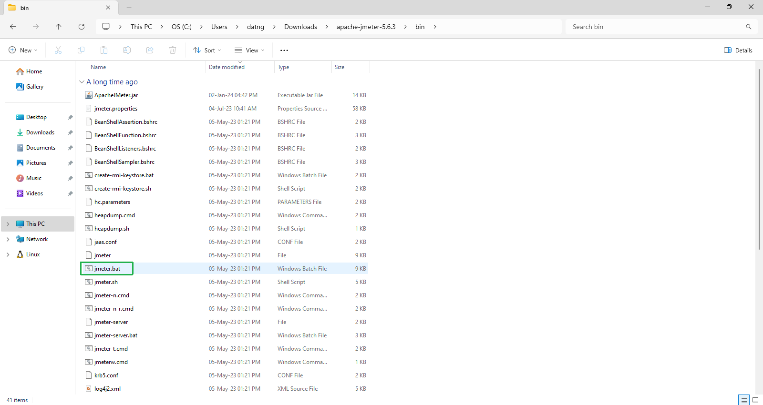Toggle the Details pane

click(x=738, y=50)
